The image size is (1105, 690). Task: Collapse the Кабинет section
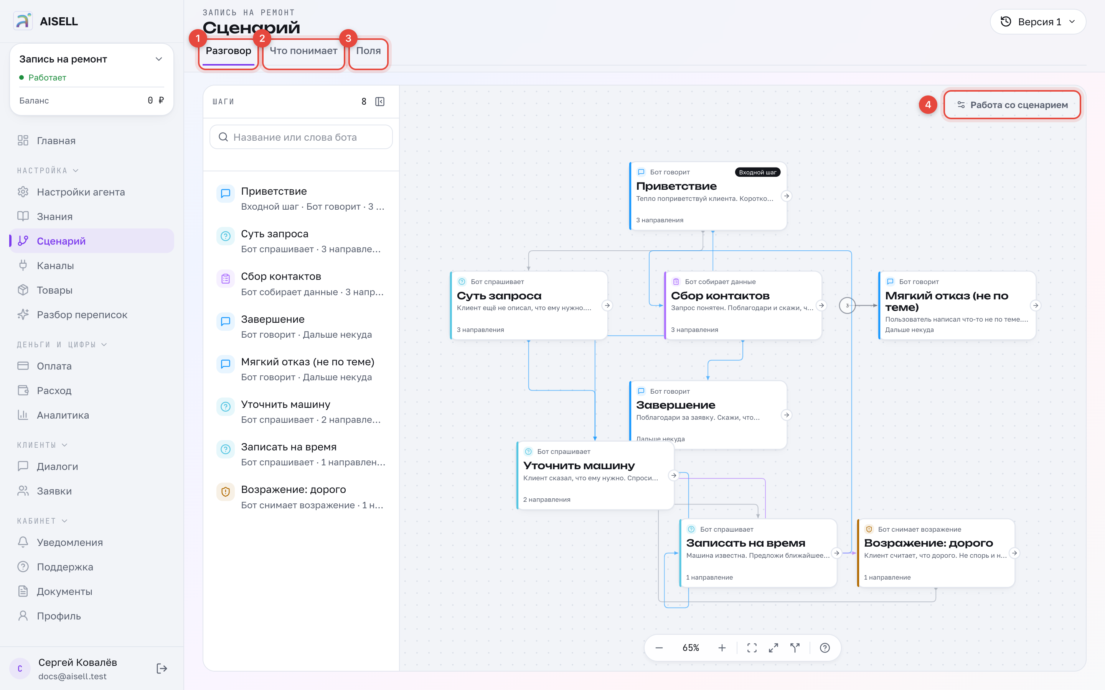[x=43, y=521]
